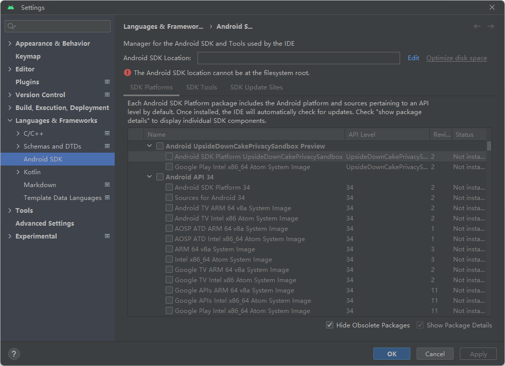Switch to the SDK Platforms tab
Image resolution: width=505 pixels, height=366 pixels.
(x=151, y=87)
